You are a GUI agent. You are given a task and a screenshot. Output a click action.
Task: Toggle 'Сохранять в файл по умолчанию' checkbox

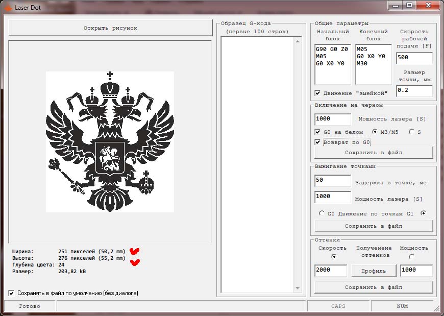[x=11, y=293]
